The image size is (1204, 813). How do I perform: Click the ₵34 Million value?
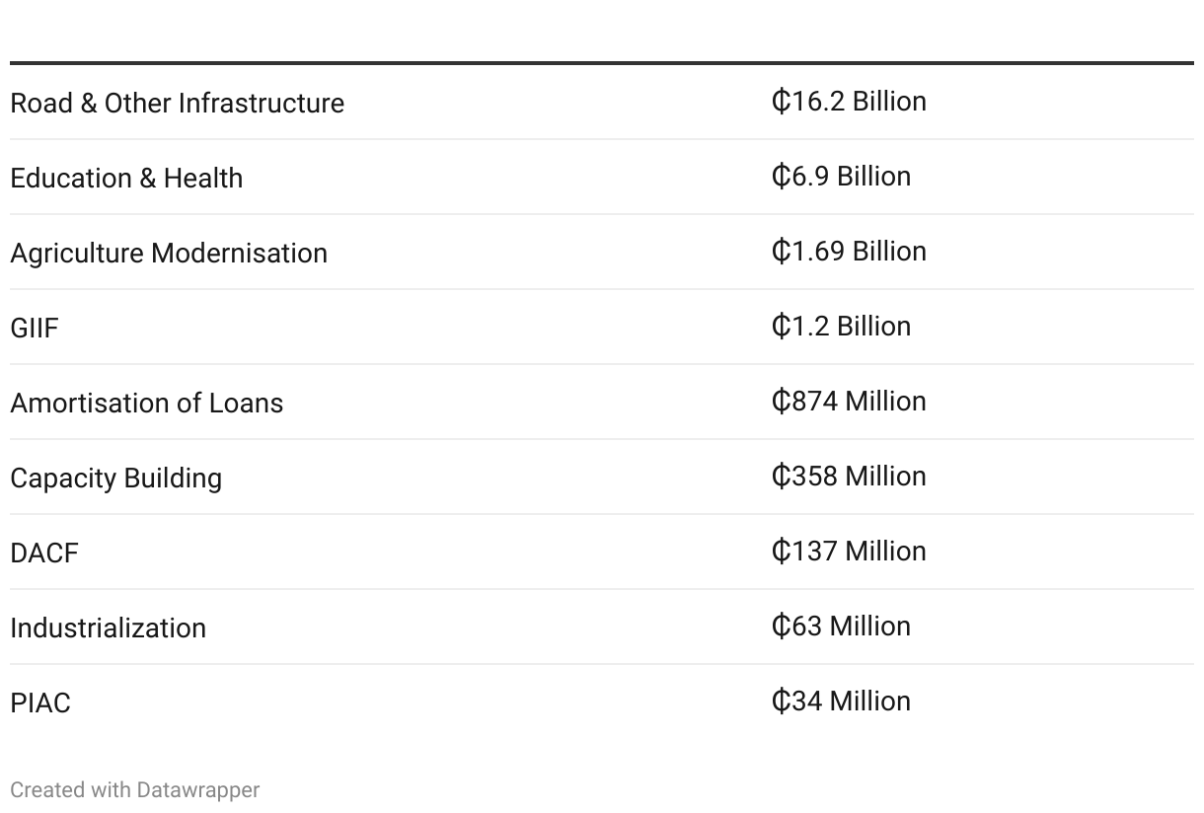coord(841,702)
